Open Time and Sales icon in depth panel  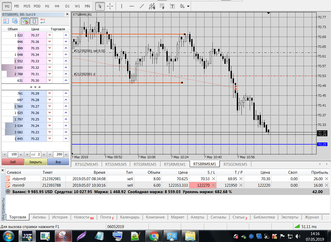[15, 21]
